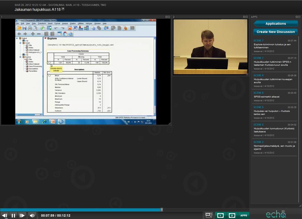Click the SPSS Variables icon
Viewport: 302px width, 219px height.
86,28
